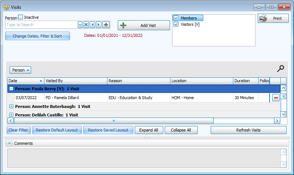
Task: Collapse the Paula Berry group row
Action: [11, 89]
